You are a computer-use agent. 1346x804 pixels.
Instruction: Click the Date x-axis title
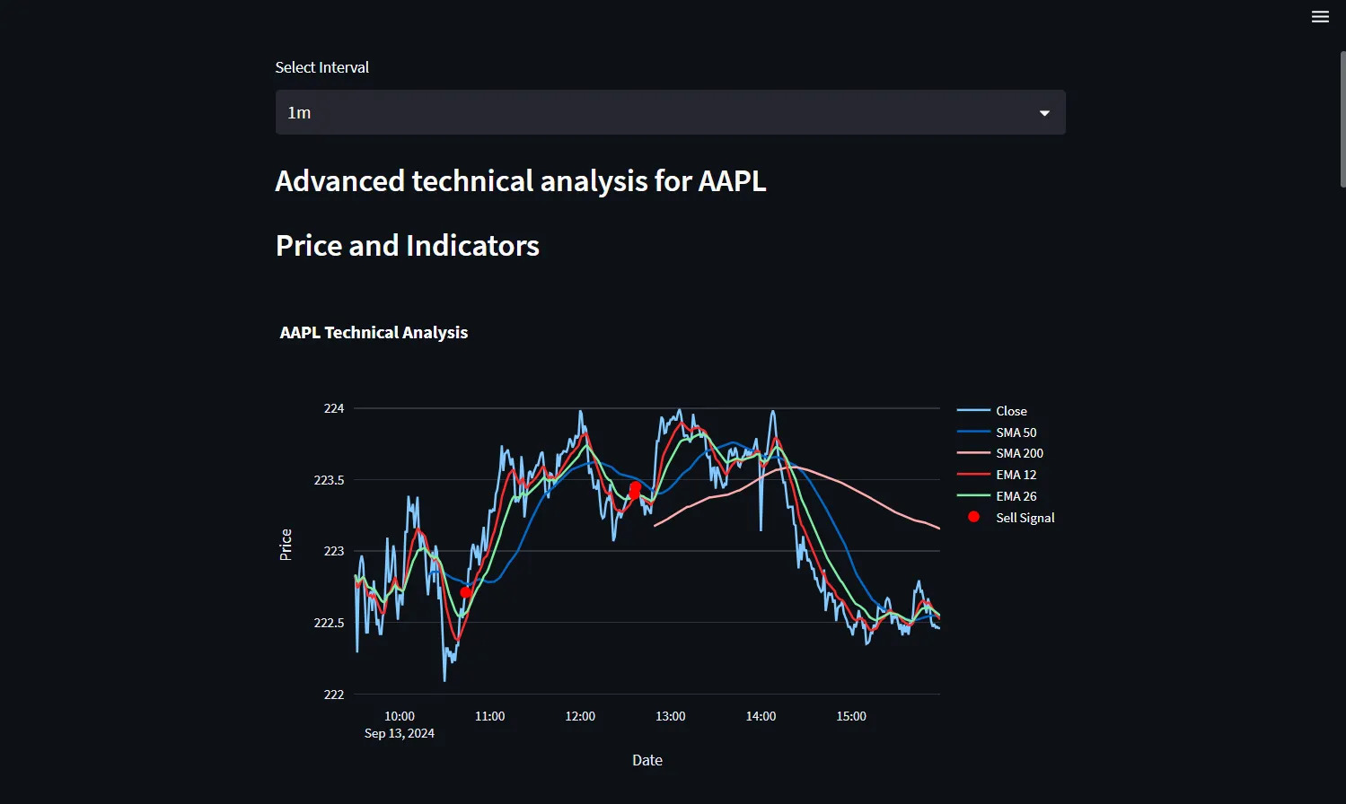coord(647,760)
